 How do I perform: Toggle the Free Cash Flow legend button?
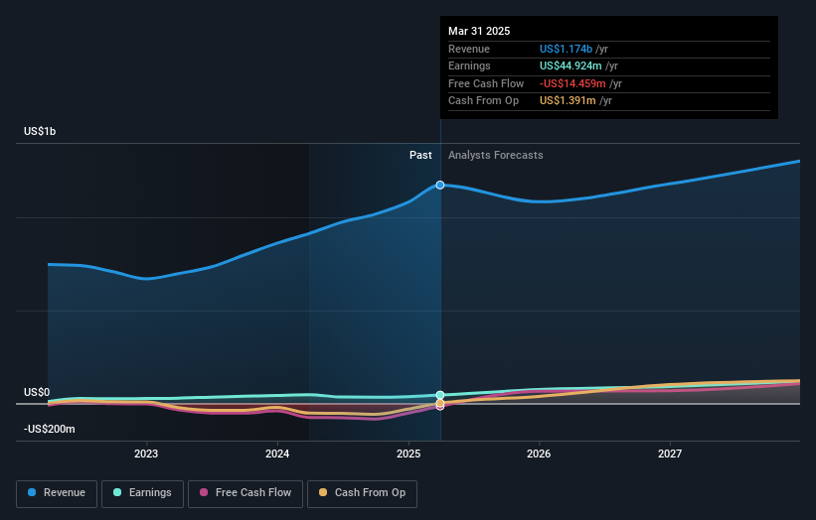click(x=245, y=493)
